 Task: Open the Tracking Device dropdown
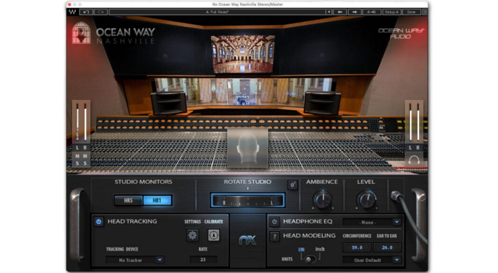tap(135, 260)
